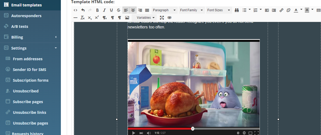Open the Font Sizes dropdown

[x=219, y=10]
